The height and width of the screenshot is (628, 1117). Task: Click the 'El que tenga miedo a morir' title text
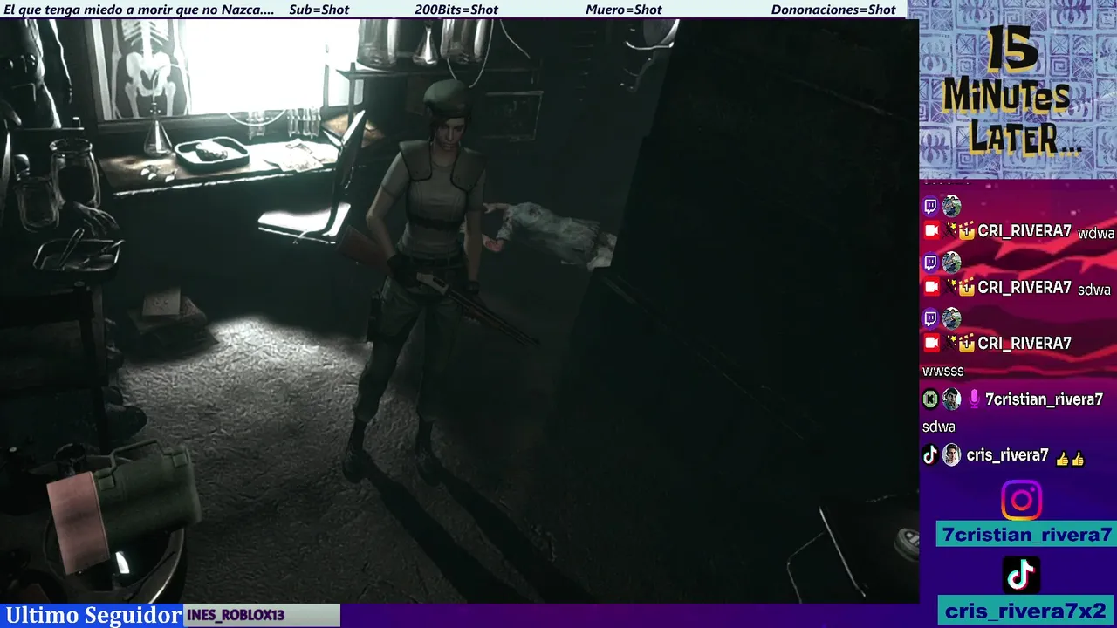coord(140,10)
